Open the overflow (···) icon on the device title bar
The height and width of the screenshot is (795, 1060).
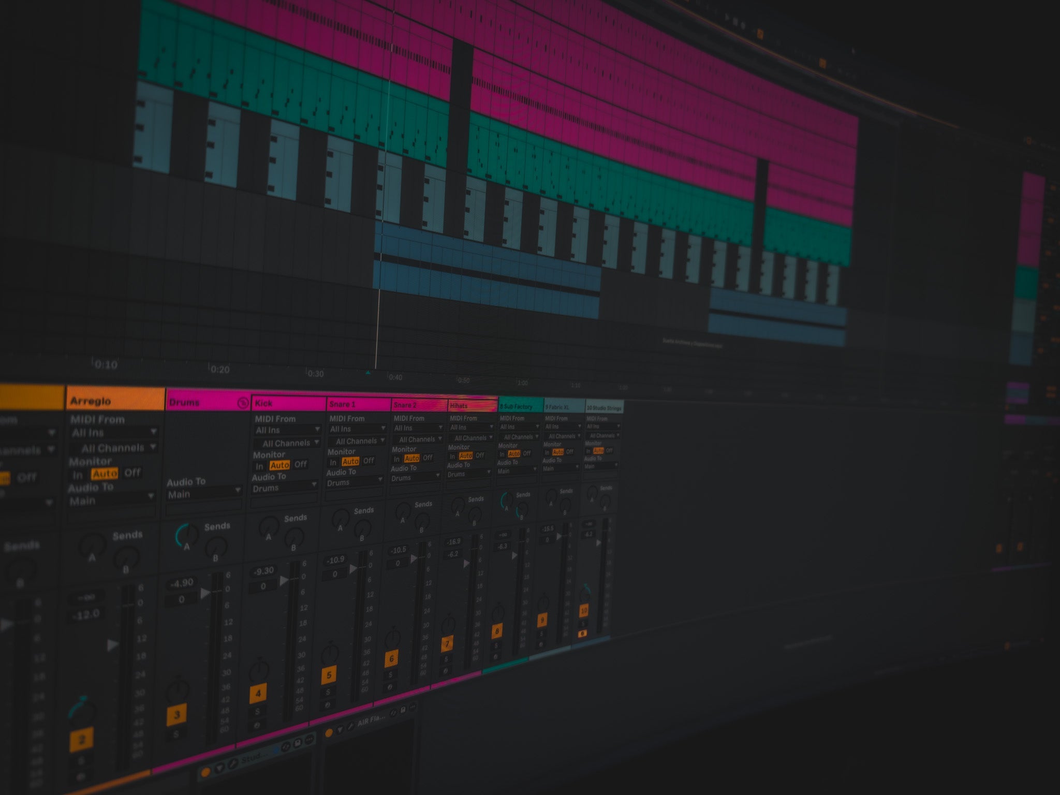point(414,706)
